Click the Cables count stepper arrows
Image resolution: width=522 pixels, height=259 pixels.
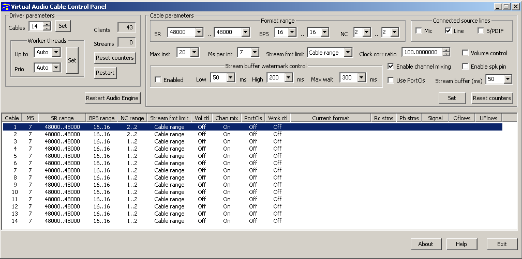[x=47, y=26]
